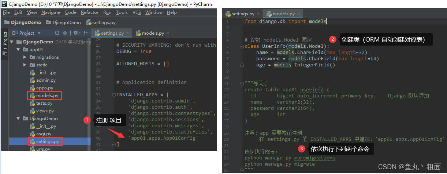Click the PyCharm logo in title bar
The height and width of the screenshot is (174, 447).
[4, 4]
